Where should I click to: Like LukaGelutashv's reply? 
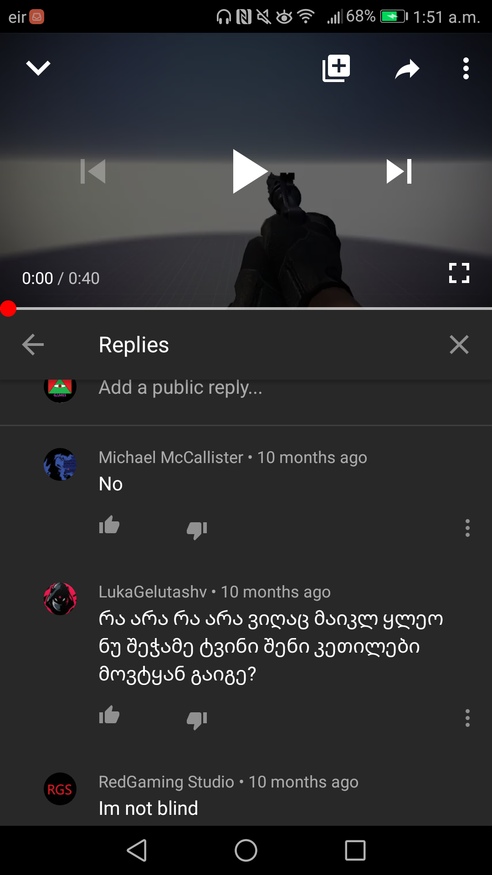109,715
